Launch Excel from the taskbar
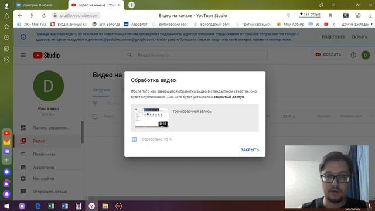This screenshot has width=375, height=211. [x=51, y=206]
